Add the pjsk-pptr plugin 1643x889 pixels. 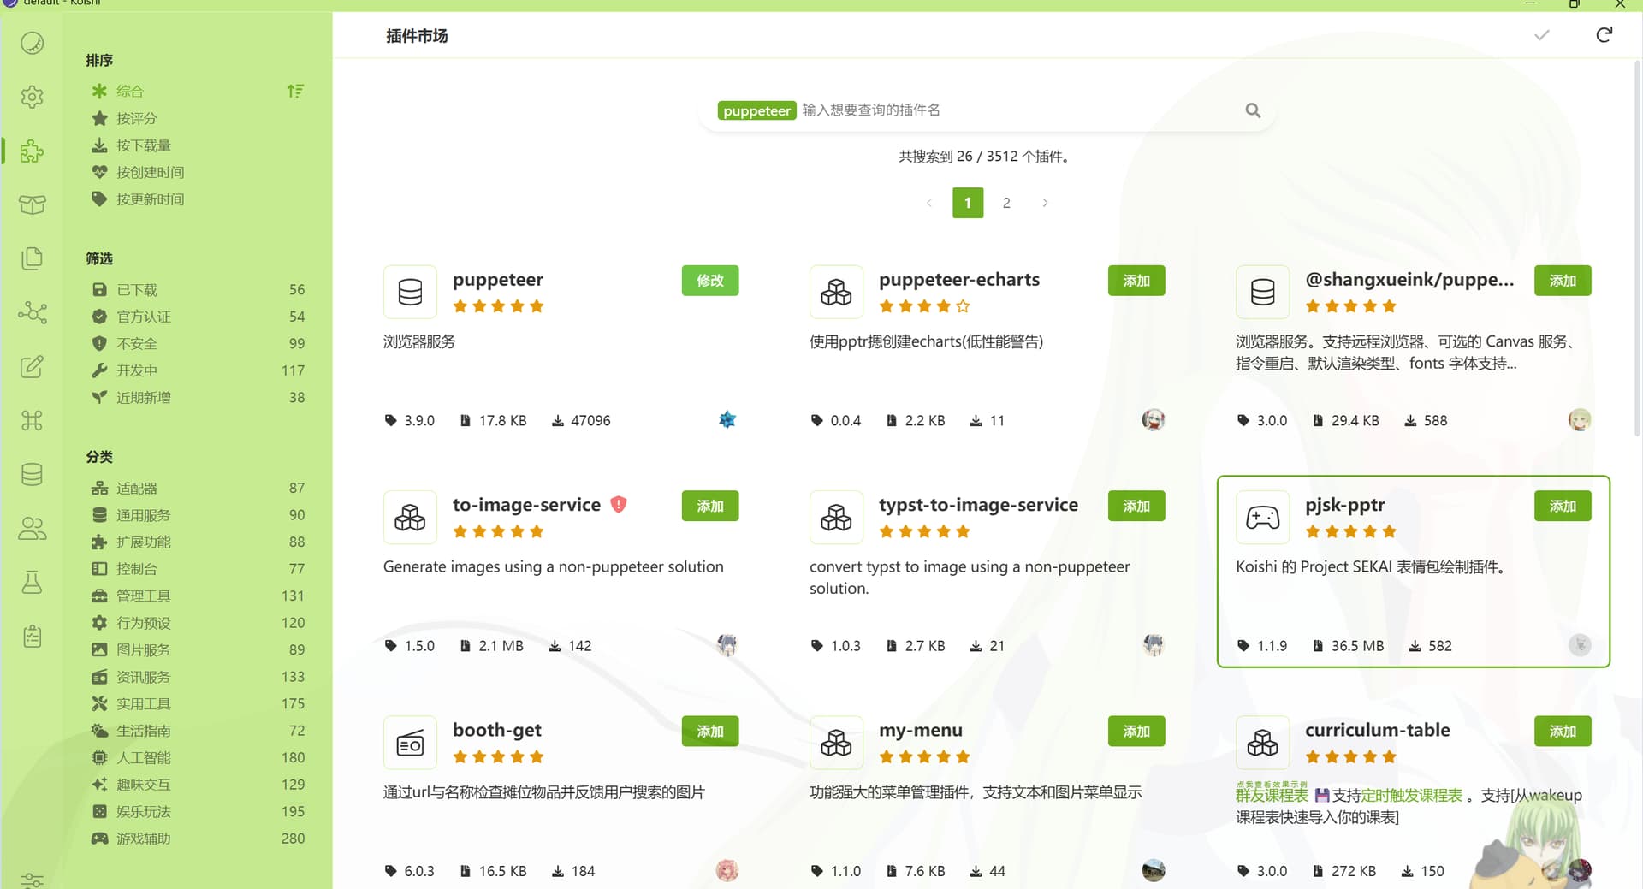pyautogui.click(x=1562, y=506)
